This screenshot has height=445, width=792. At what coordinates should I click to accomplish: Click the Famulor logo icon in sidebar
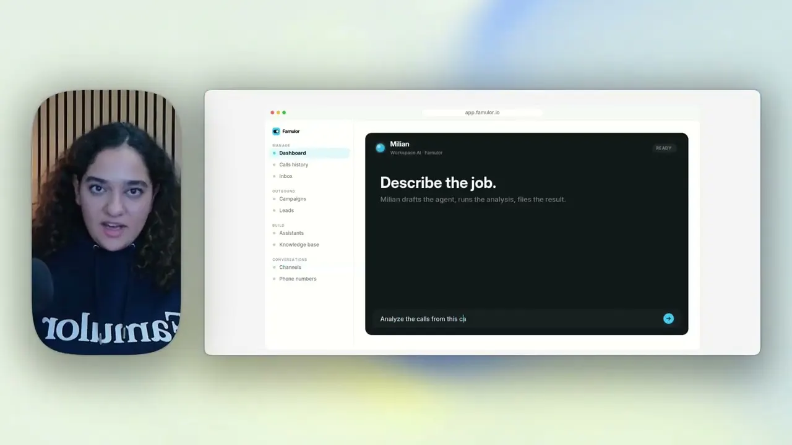(276, 131)
